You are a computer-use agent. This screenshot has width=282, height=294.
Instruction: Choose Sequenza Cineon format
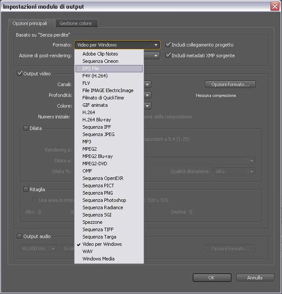pyautogui.click(x=109, y=61)
